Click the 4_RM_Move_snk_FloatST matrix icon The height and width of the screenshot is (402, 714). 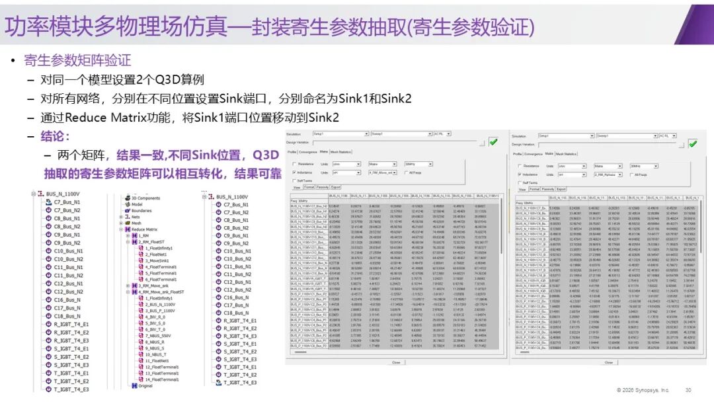click(x=134, y=292)
